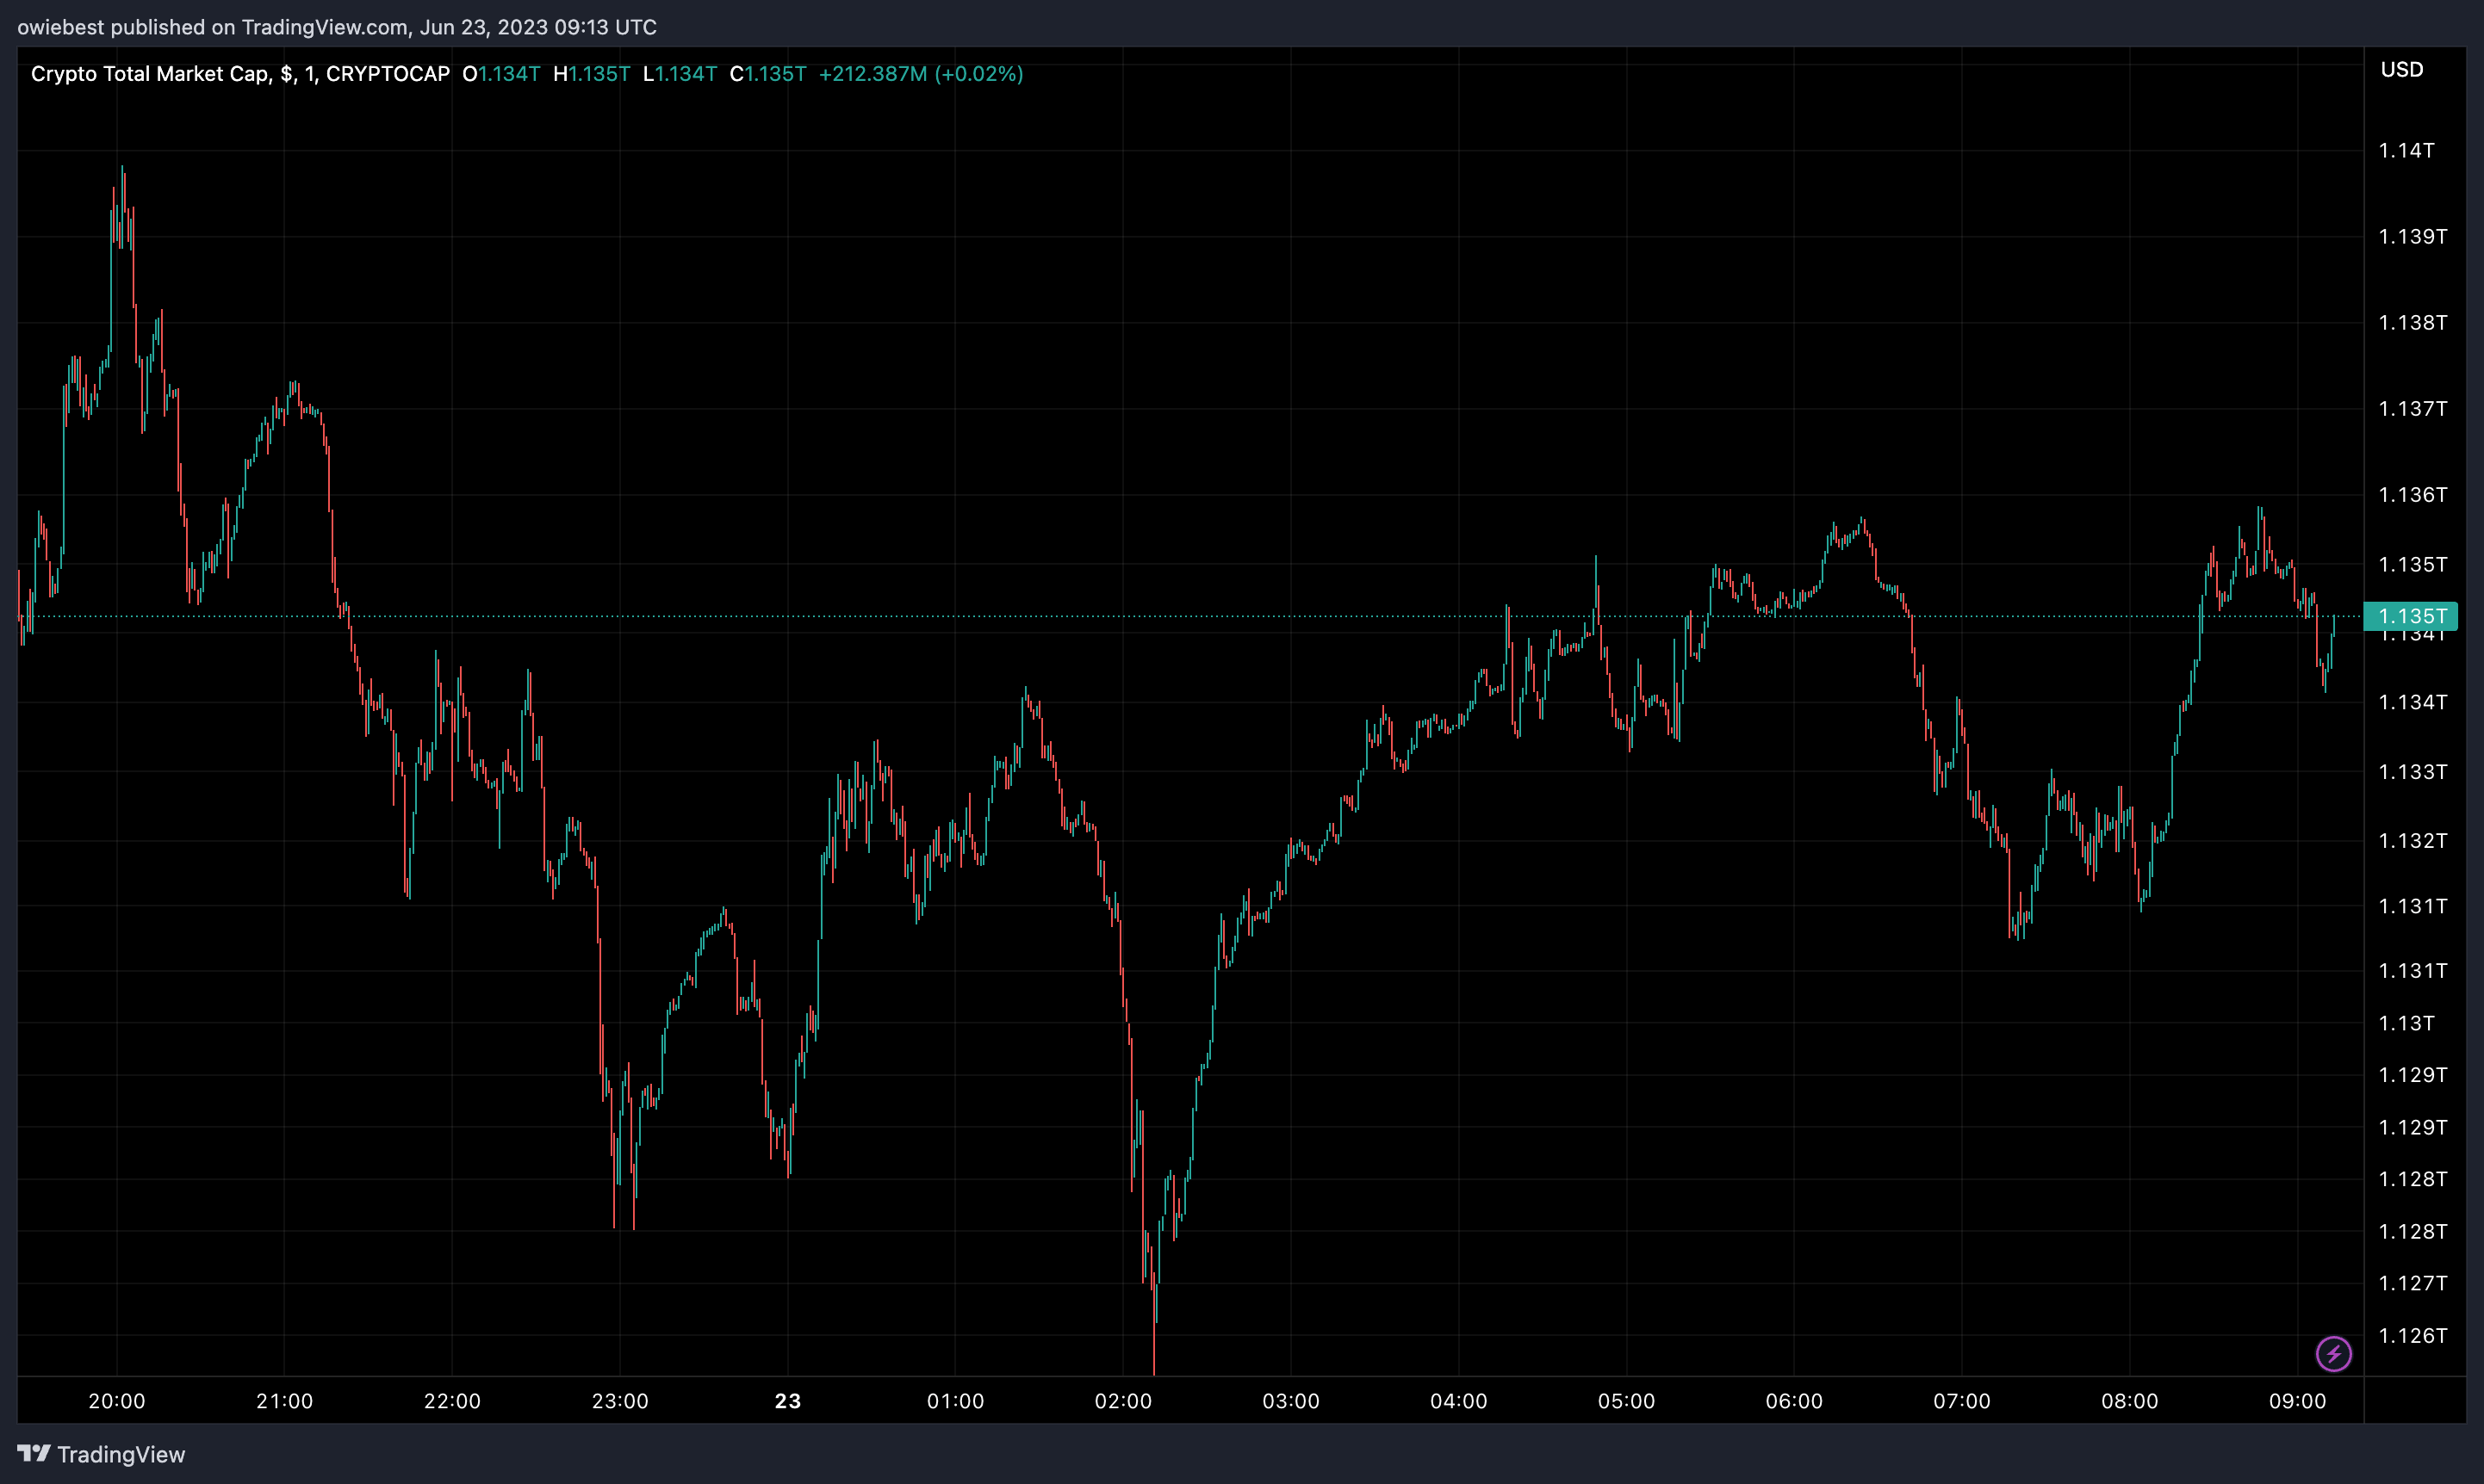Select the USD currency label on price axis

coord(2401,70)
